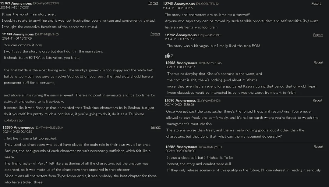The width and height of the screenshot is (329, 187).
Task: Report comment 12676 about crap gacha
Action: click(x=317, y=100)
